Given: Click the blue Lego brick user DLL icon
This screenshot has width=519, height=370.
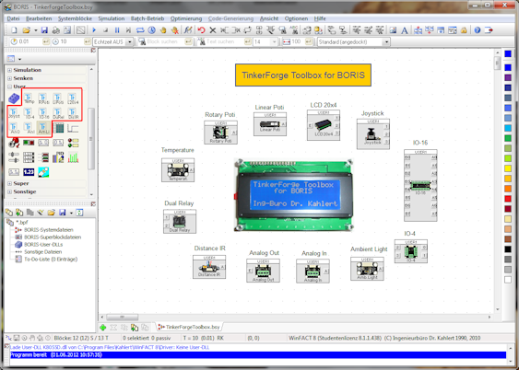Looking at the screenshot, I should point(14,98).
